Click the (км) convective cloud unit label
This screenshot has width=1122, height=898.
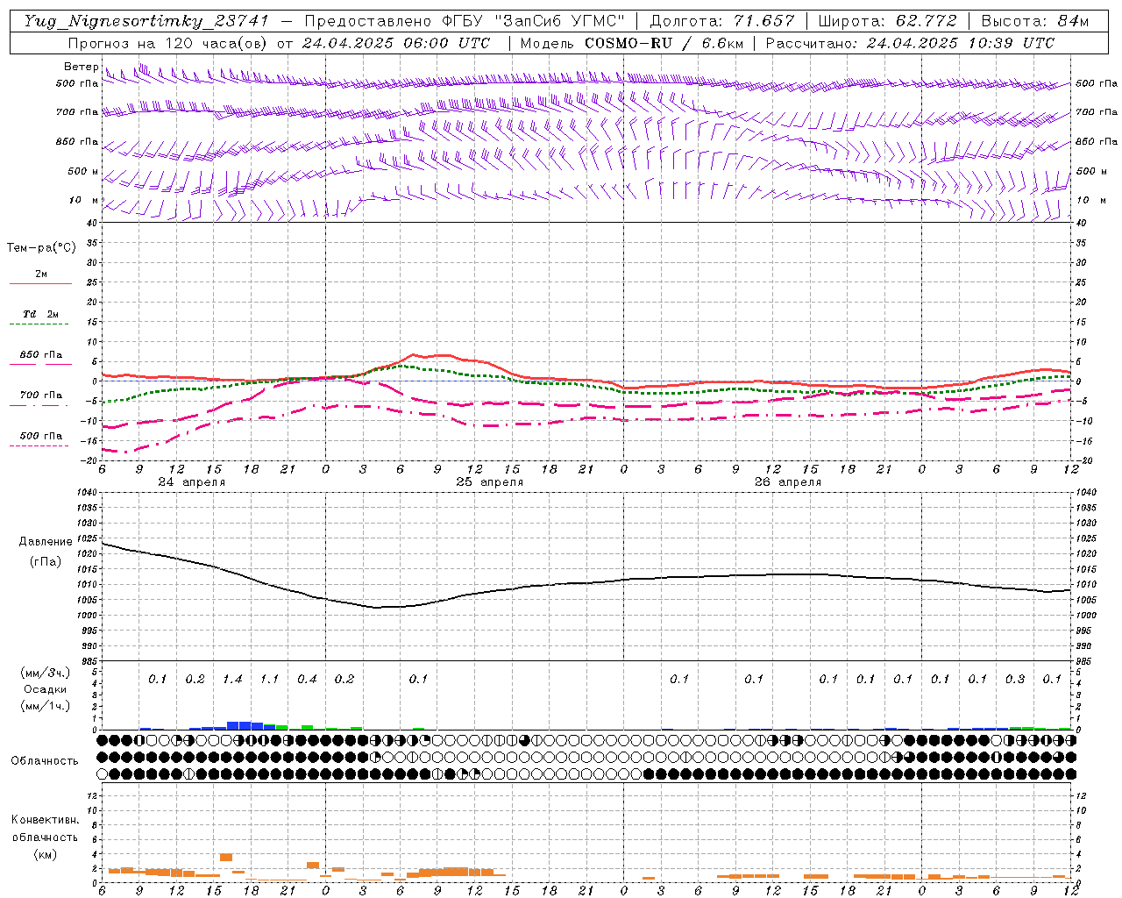45,854
